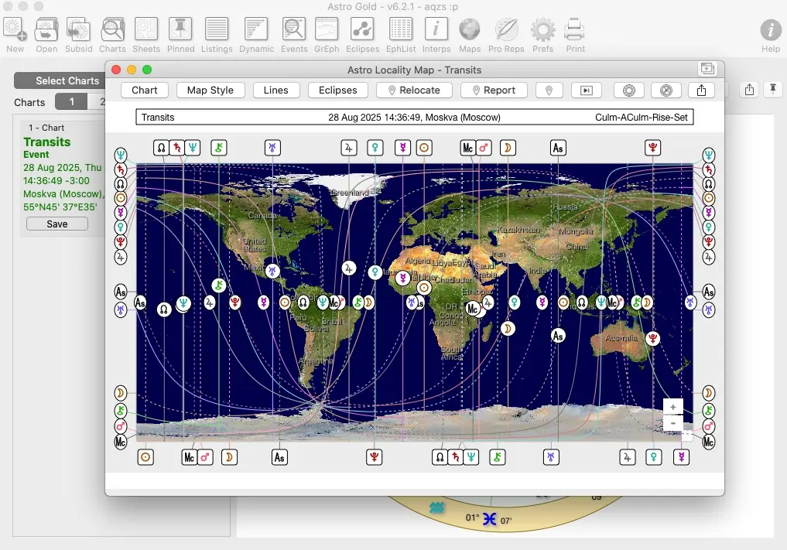Click the As symbol box below the map
Screen dimensions: 787x550
(279, 457)
